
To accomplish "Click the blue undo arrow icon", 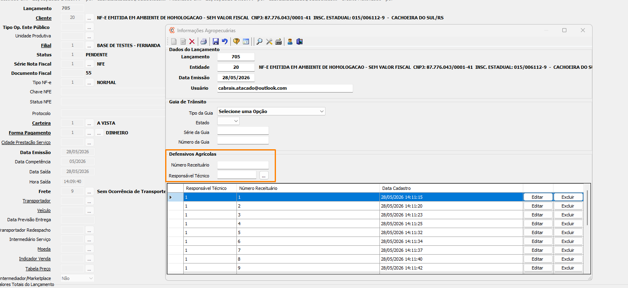I will pyautogui.click(x=225, y=41).
